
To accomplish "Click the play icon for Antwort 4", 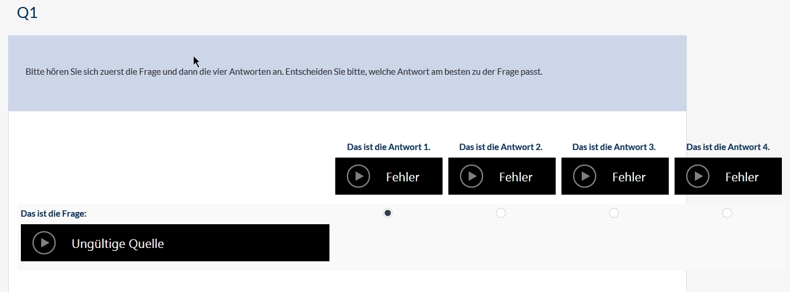I will [x=698, y=176].
